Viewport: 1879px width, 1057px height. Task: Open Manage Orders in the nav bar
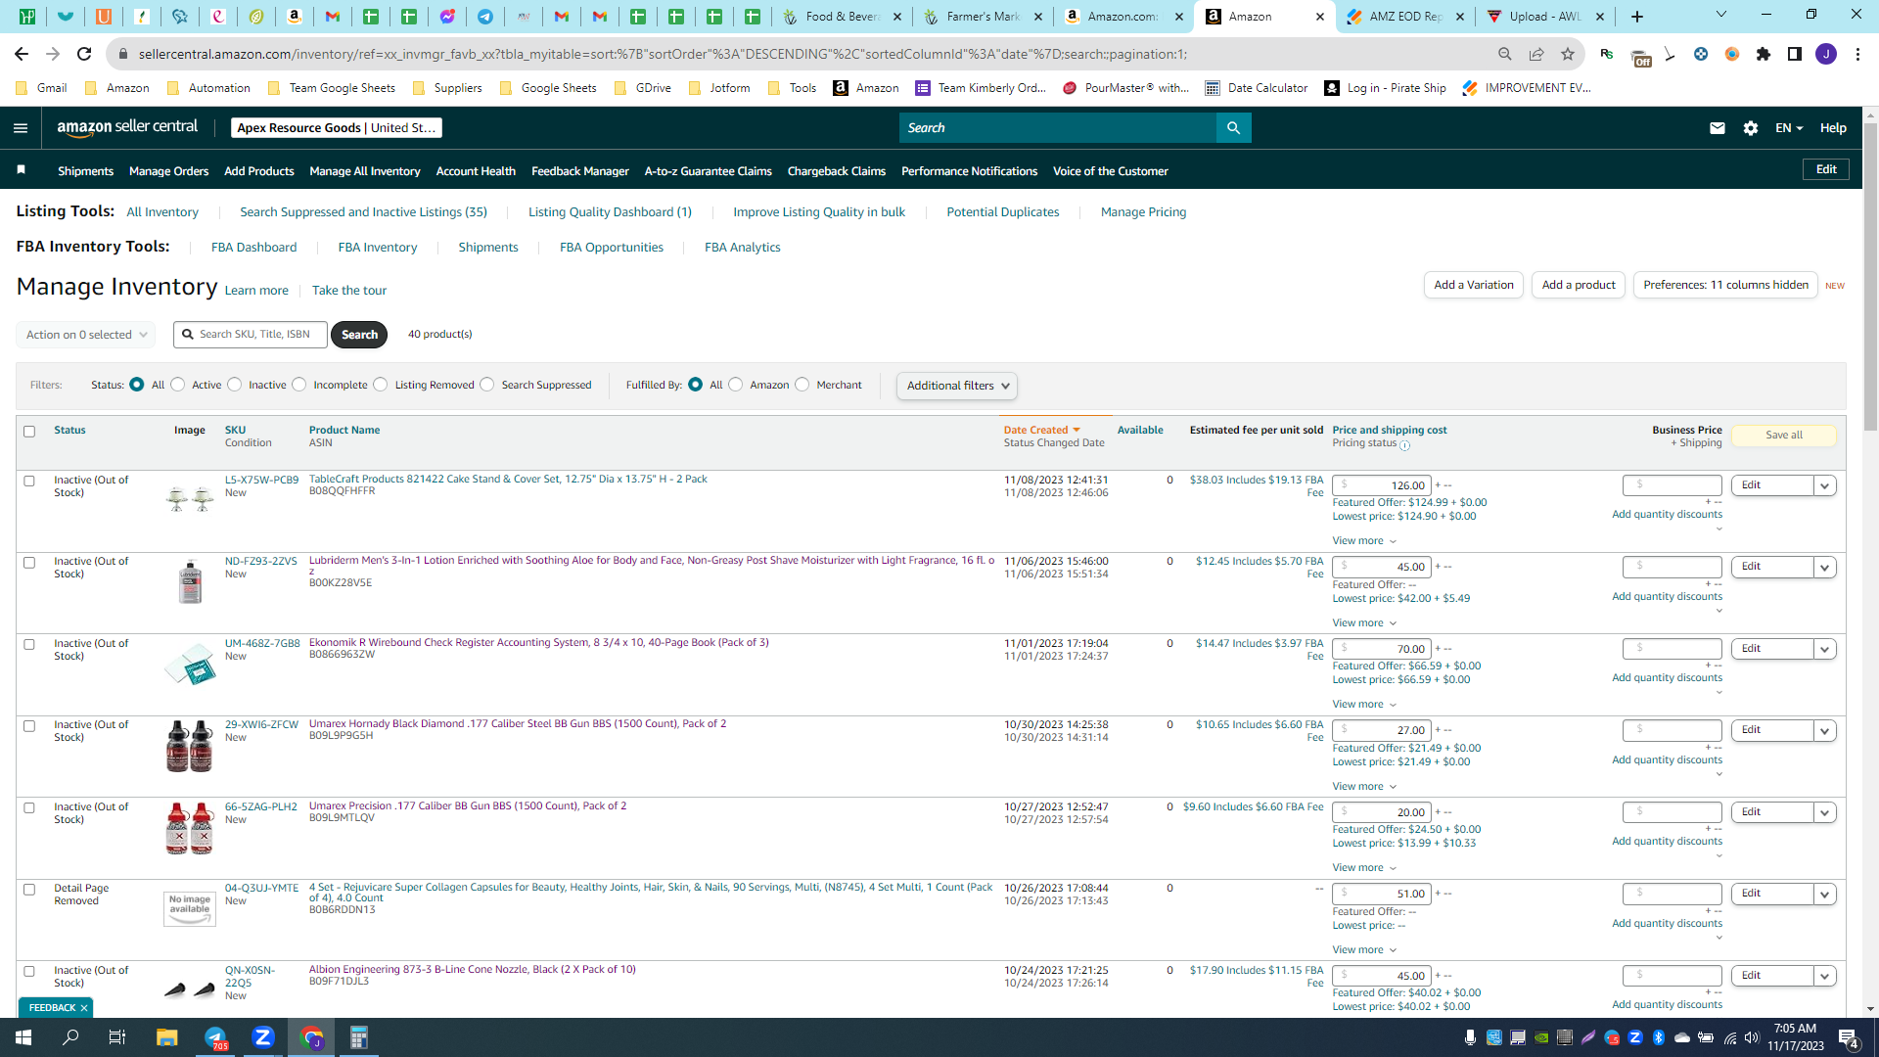[x=168, y=171]
